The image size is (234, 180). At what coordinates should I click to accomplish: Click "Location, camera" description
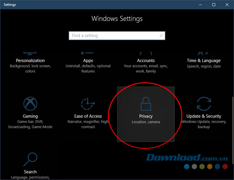click(x=146, y=122)
